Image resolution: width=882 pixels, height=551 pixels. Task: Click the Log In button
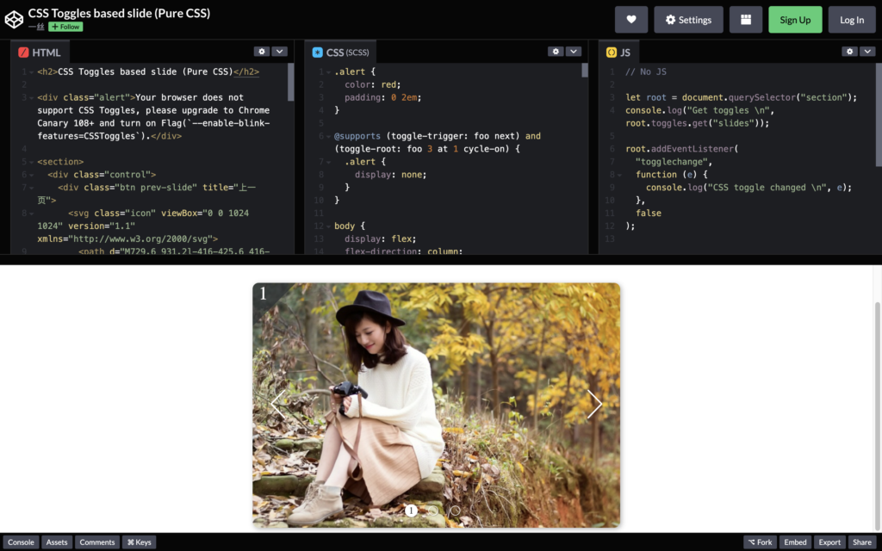pos(852,20)
